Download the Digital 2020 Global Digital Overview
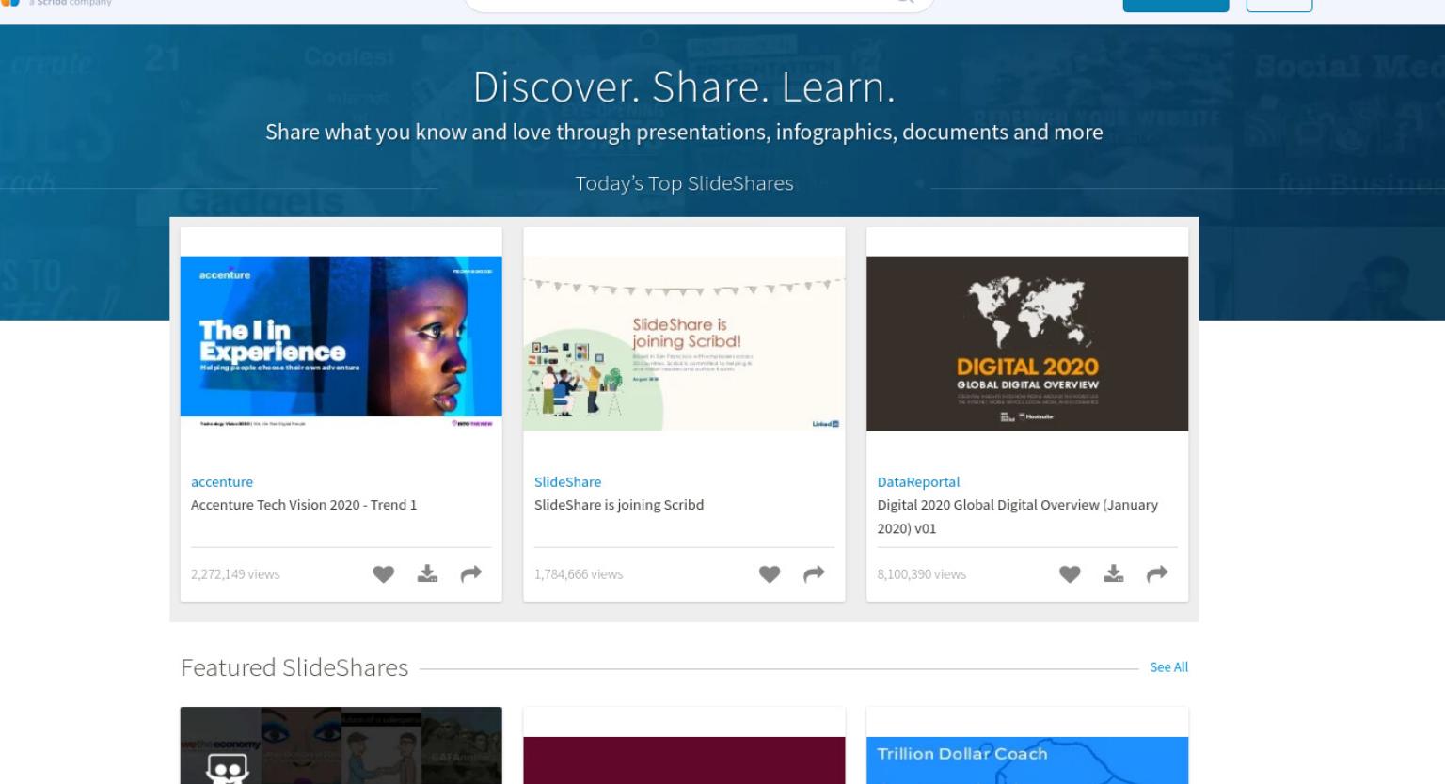 tap(1114, 573)
